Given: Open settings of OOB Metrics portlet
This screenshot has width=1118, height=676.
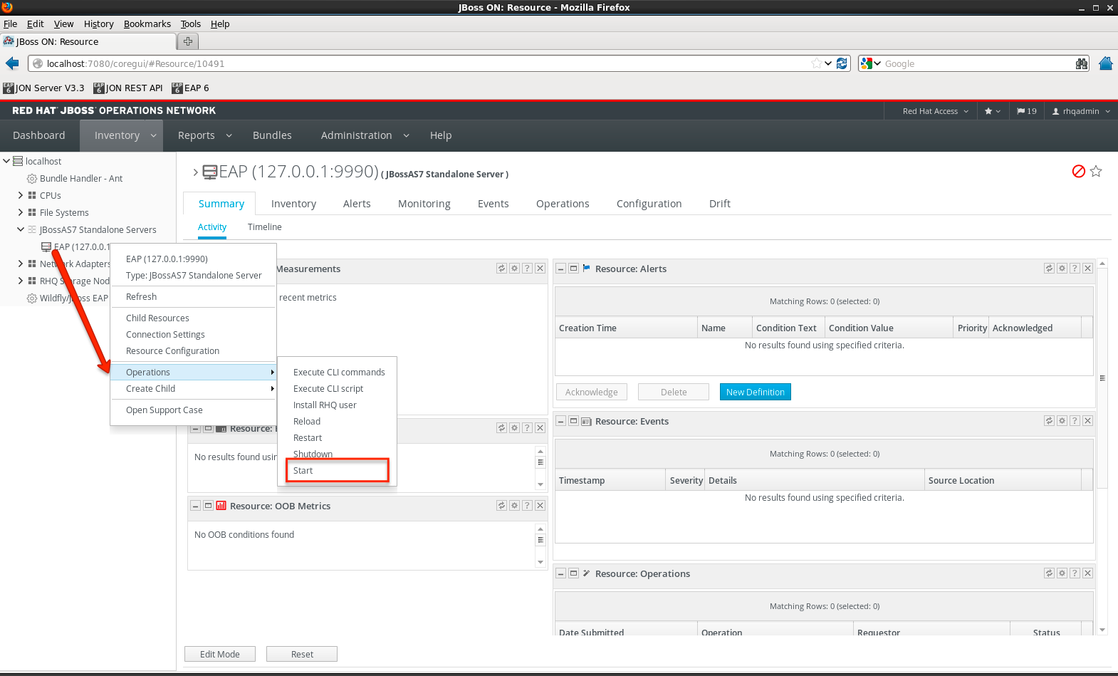Looking at the screenshot, I should click(x=514, y=506).
